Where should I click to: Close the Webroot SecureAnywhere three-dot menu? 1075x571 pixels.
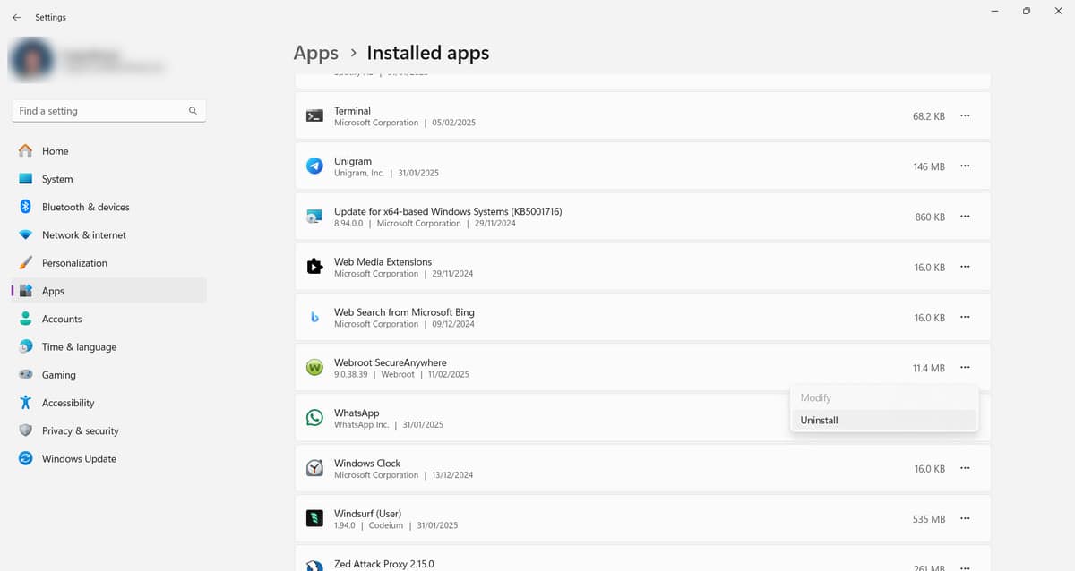tap(965, 368)
